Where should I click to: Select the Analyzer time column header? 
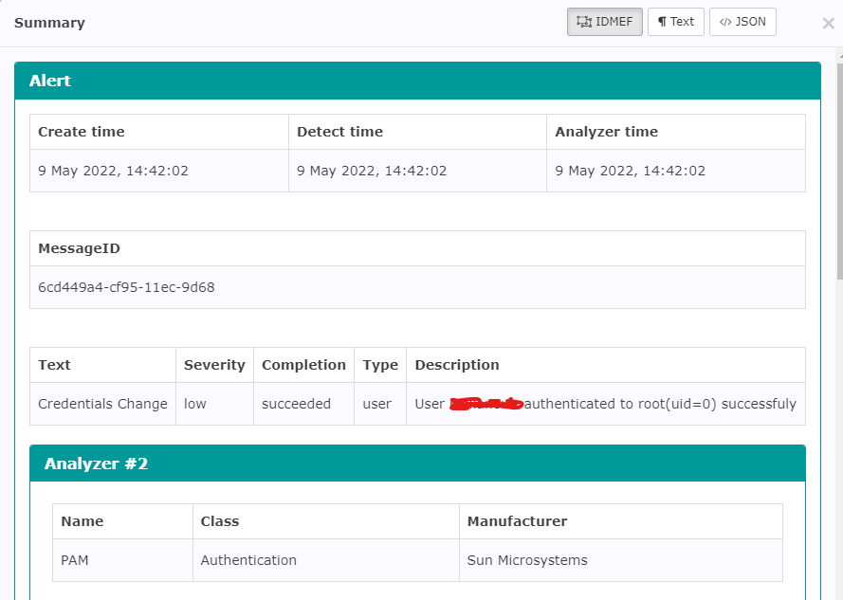(607, 131)
